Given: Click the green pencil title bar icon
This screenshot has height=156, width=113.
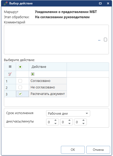Looking at the screenshot, I should click(x=6, y=3).
